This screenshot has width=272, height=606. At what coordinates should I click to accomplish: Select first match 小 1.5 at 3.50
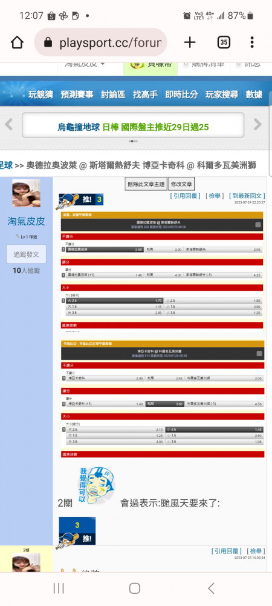pos(213,307)
